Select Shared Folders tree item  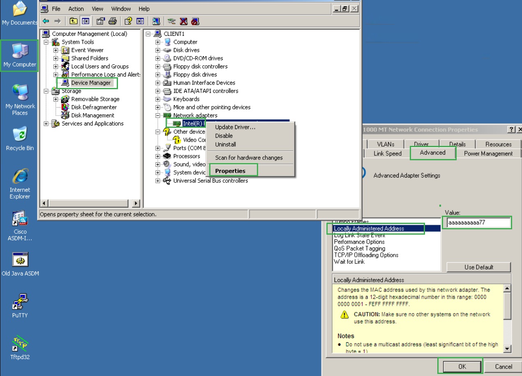point(90,58)
